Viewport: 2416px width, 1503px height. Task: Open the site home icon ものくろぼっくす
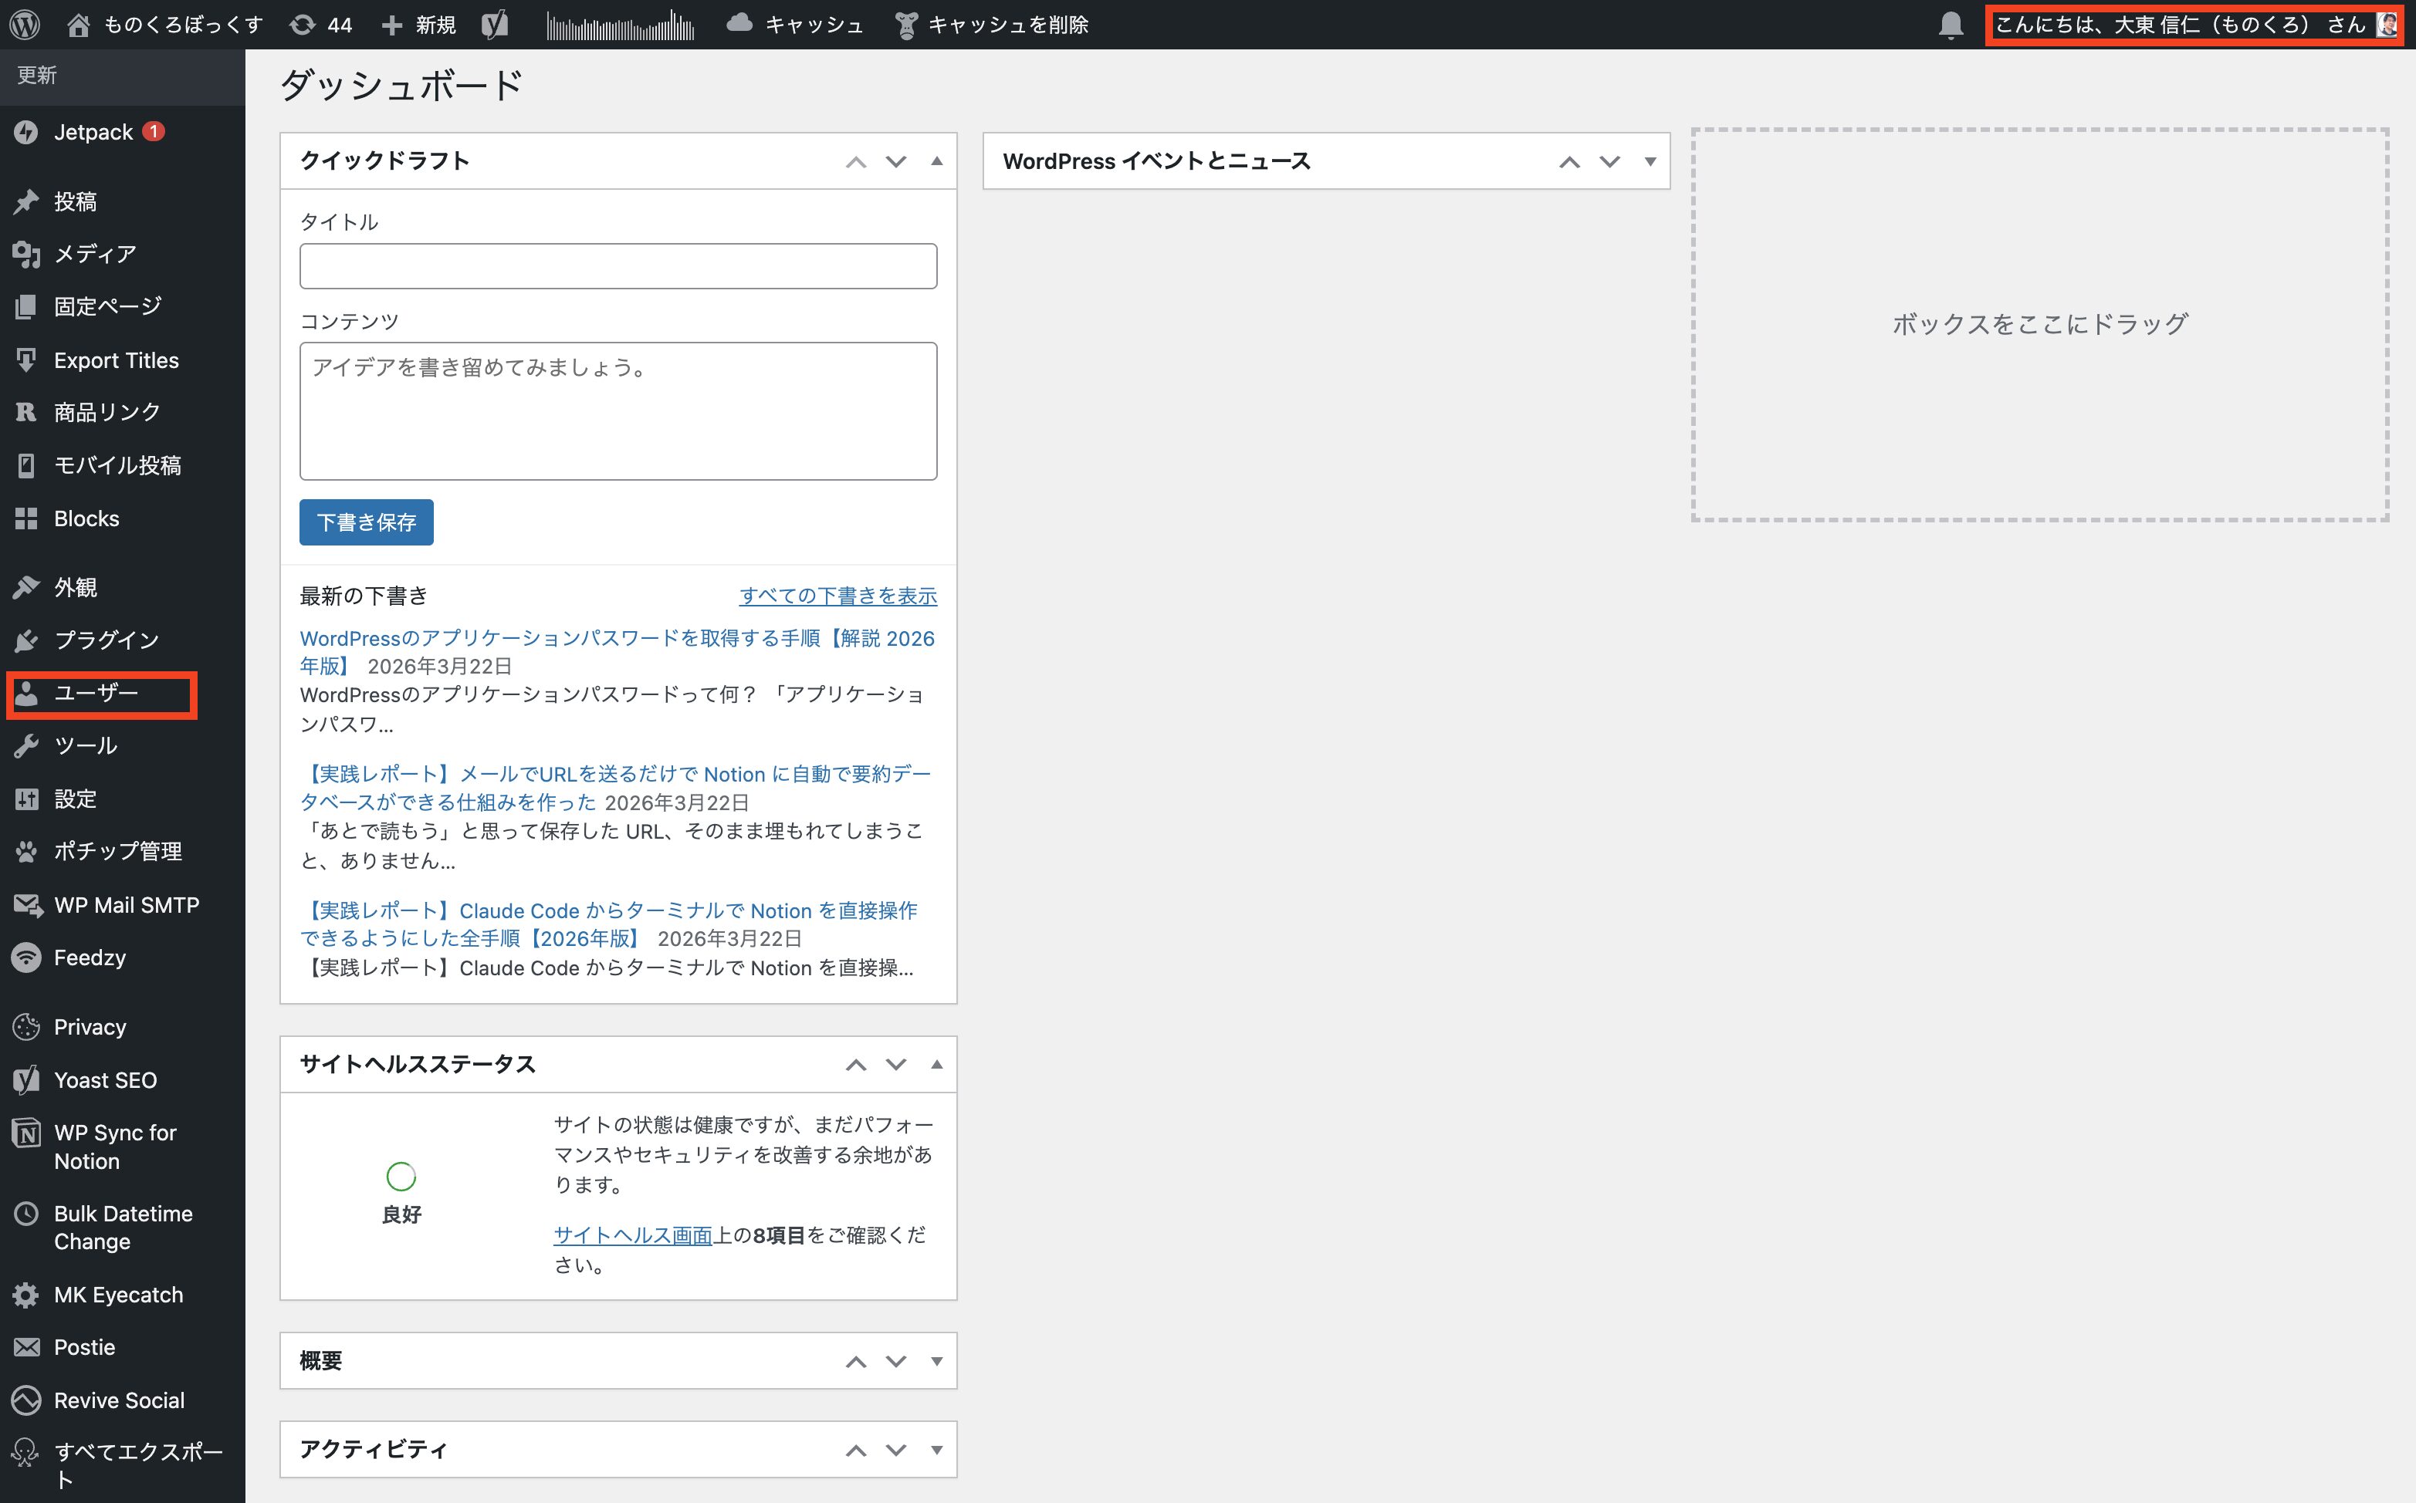tap(79, 25)
